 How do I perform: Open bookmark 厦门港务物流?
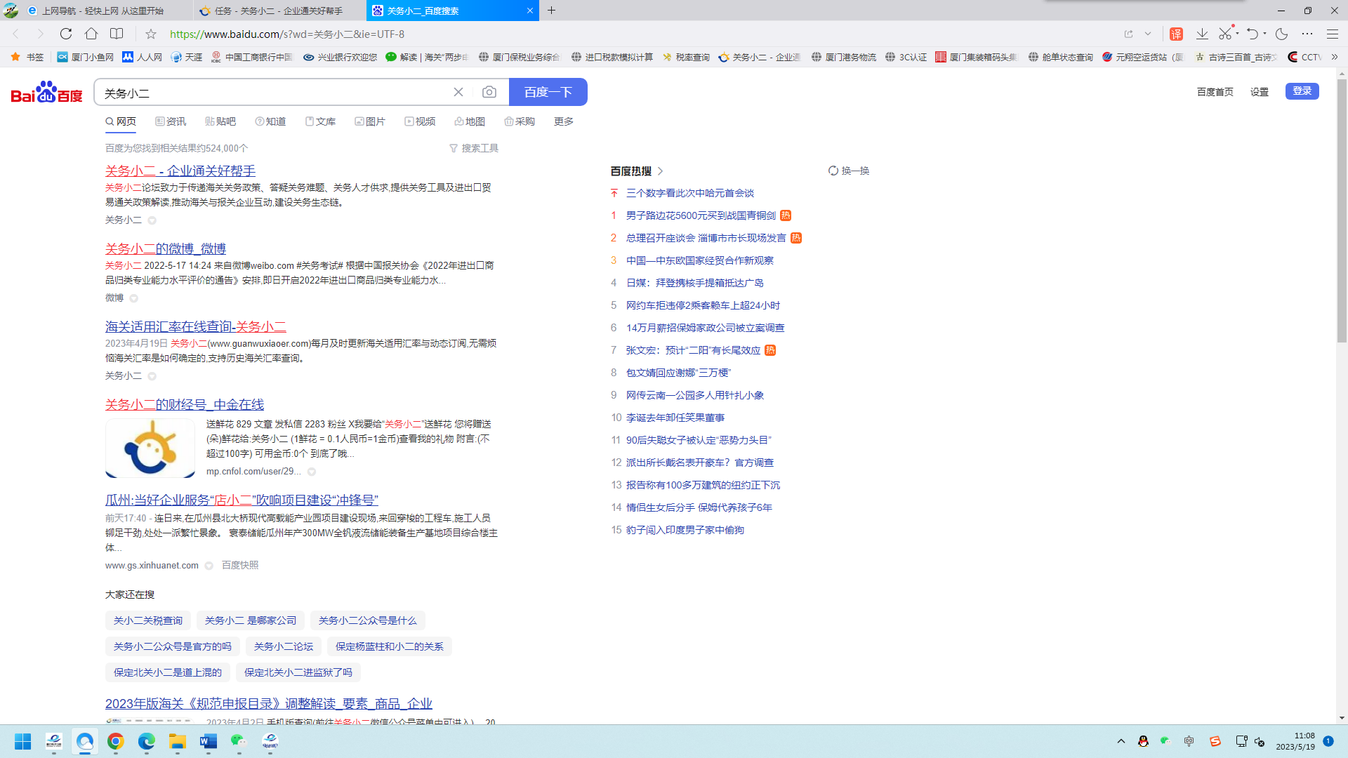[x=843, y=57]
